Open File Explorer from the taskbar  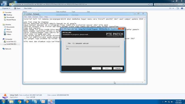click(x=11, y=102)
